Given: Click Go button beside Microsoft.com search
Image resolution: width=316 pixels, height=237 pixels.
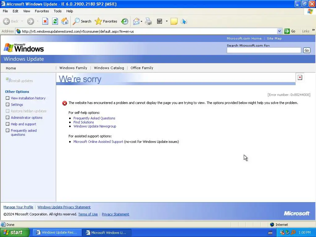Looking at the screenshot, I should click(307, 50).
